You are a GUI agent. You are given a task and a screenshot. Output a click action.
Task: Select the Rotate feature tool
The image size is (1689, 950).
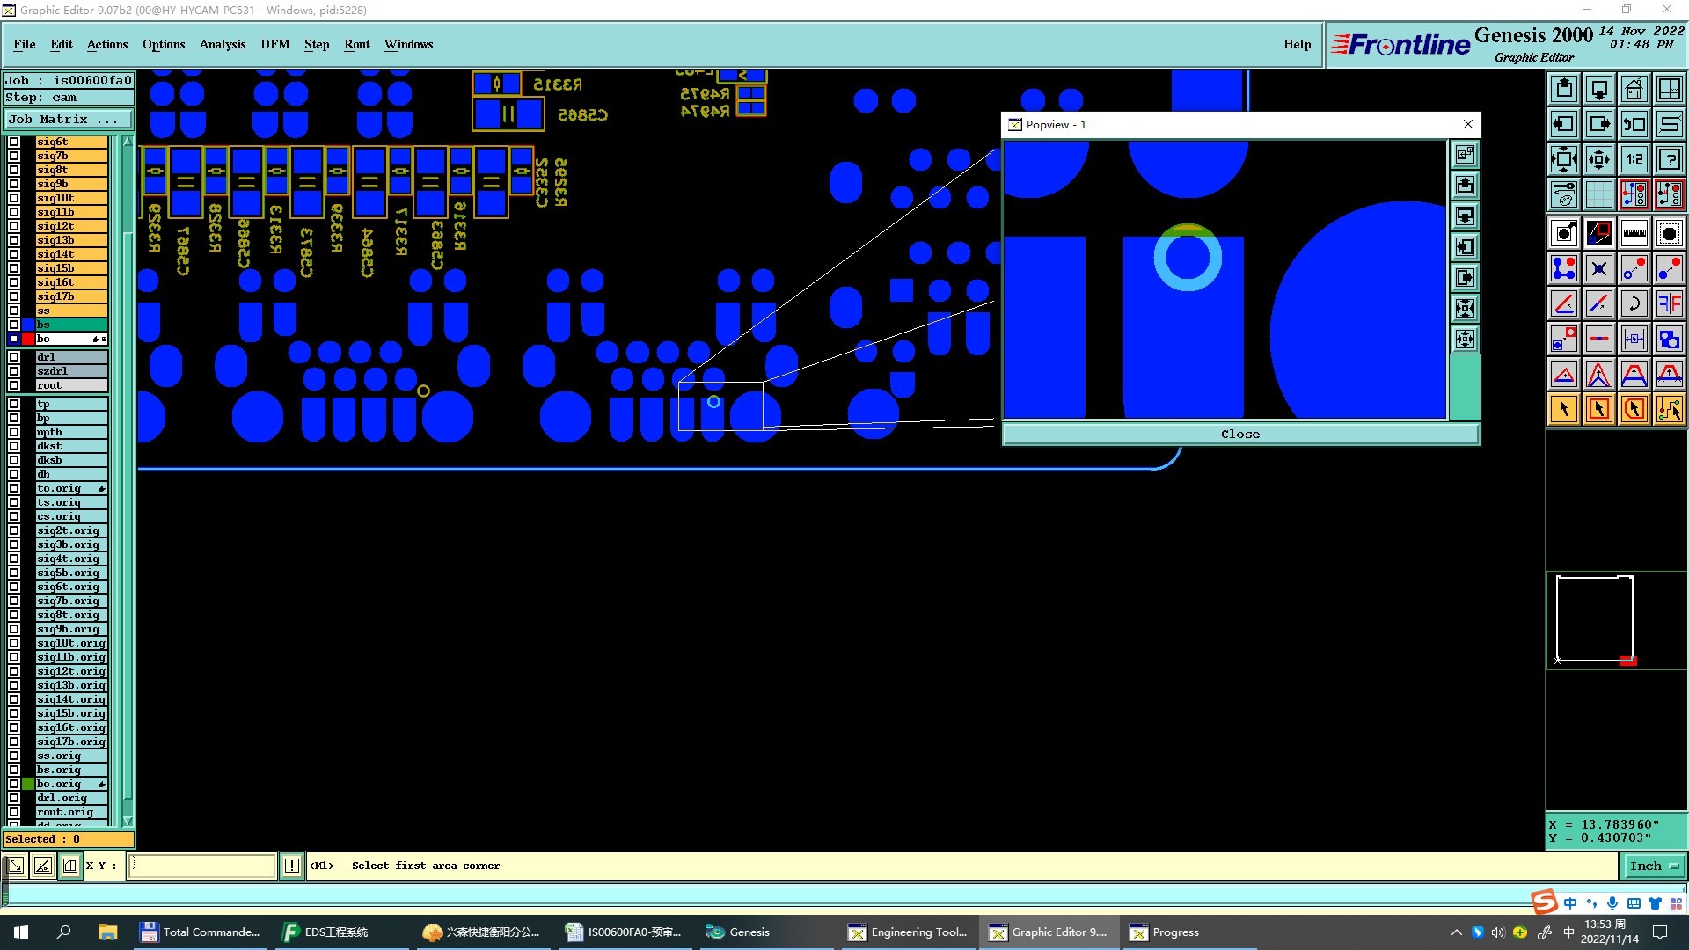[1634, 303]
